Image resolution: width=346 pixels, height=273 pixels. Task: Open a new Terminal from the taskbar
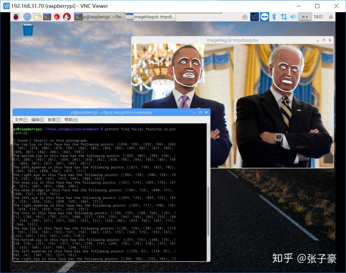point(47,16)
